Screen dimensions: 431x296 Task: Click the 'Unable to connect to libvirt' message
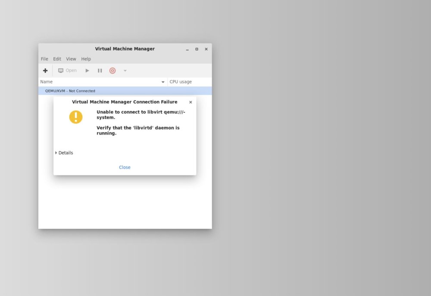tap(141, 115)
